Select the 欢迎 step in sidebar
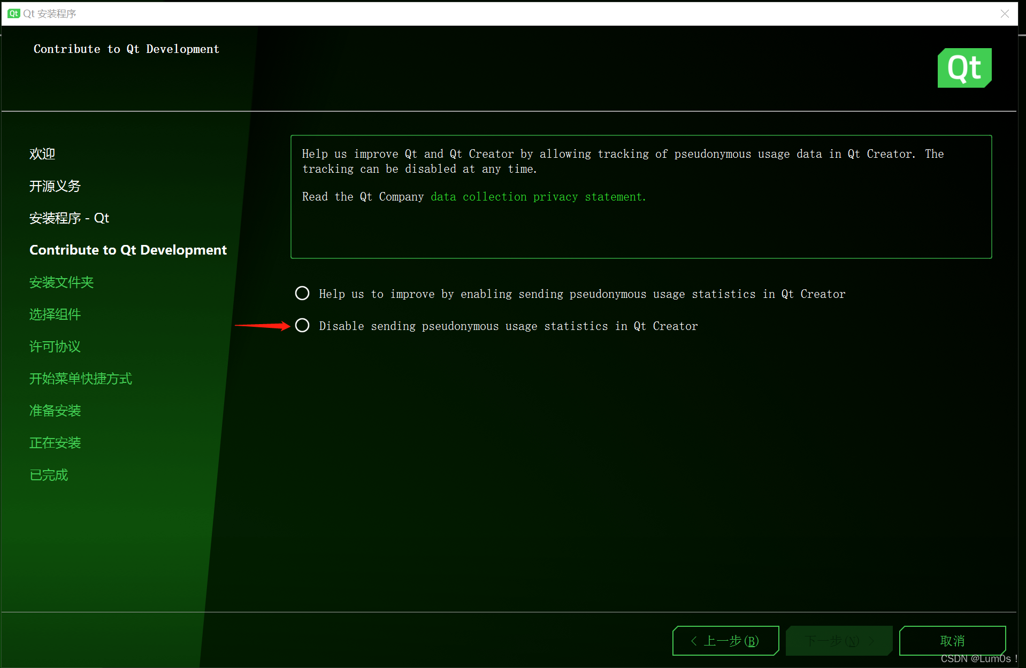 pos(42,154)
